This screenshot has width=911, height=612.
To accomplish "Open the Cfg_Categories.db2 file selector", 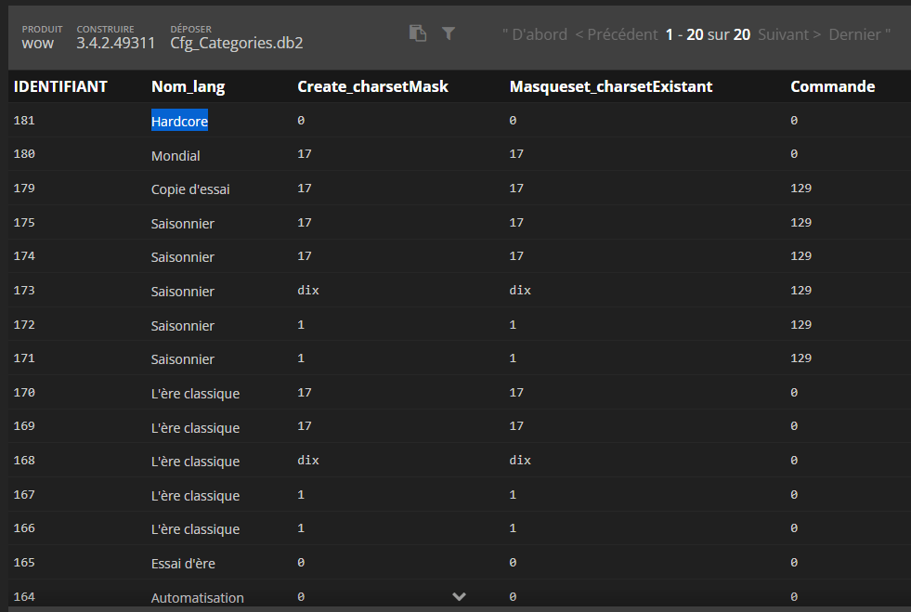I will [236, 43].
